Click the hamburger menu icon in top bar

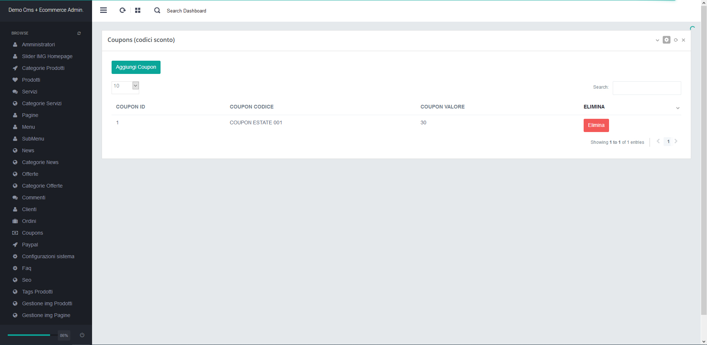[x=103, y=10]
